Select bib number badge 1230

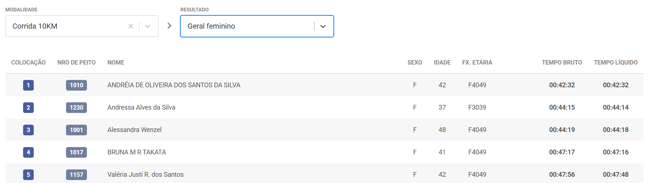pyautogui.click(x=76, y=107)
